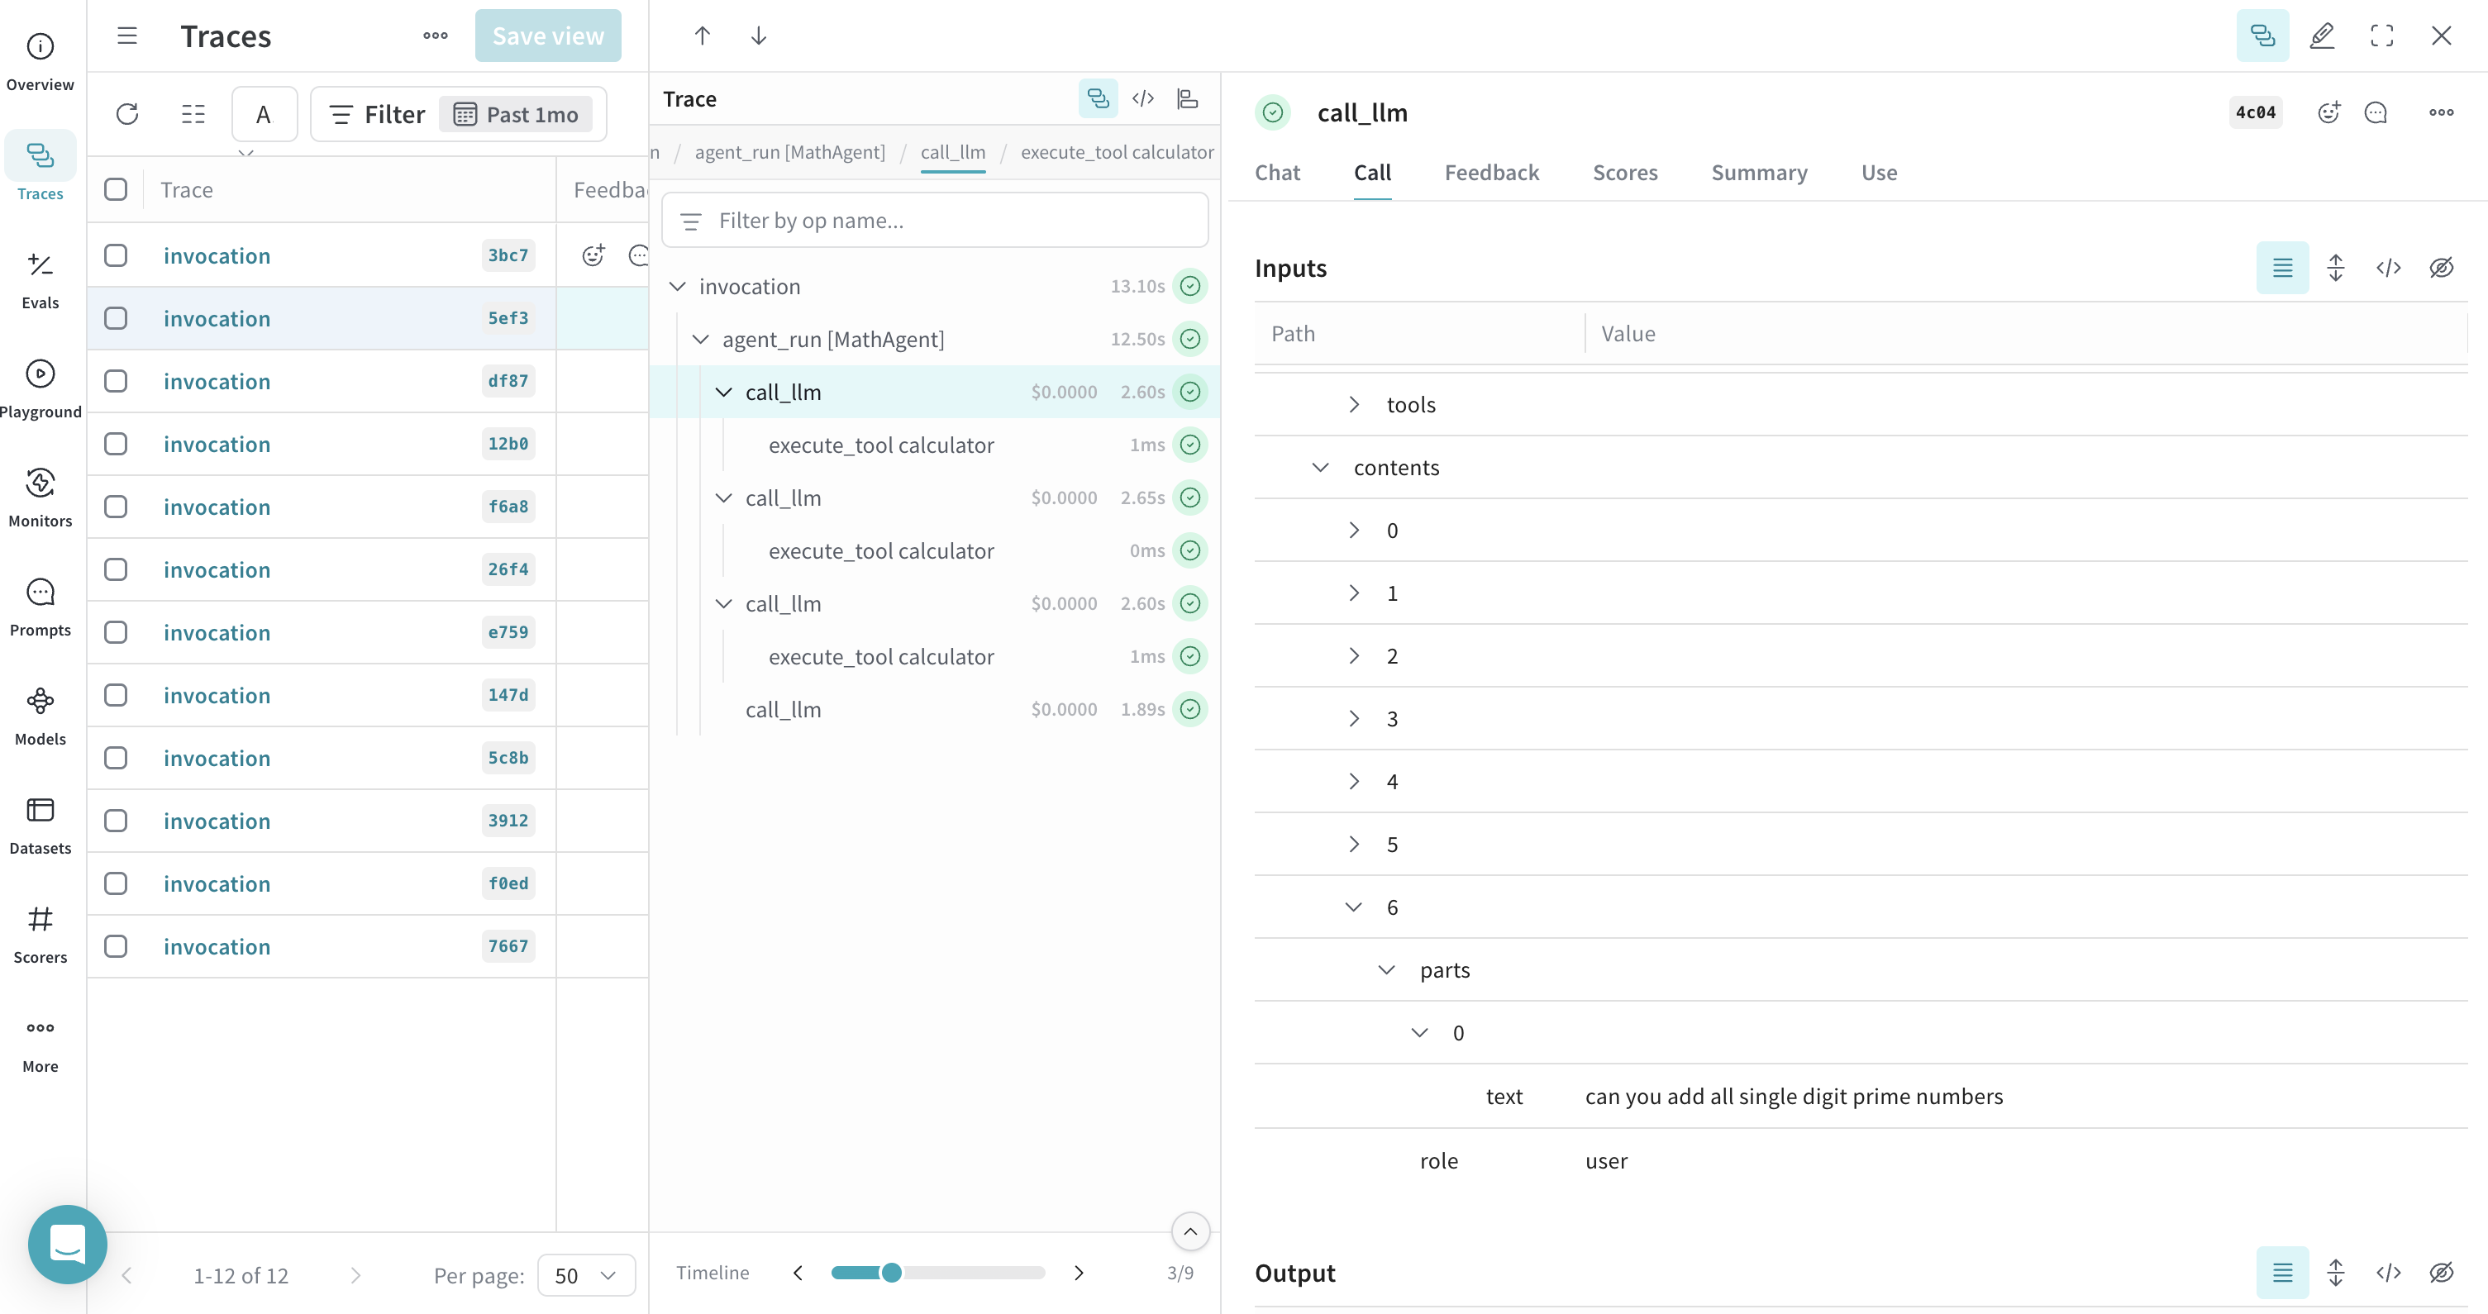The height and width of the screenshot is (1314, 2488).
Task: Check the 3bc7 invocation checkbox
Action: (116, 255)
